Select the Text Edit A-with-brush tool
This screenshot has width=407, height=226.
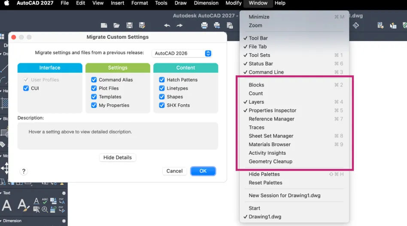(x=23, y=205)
